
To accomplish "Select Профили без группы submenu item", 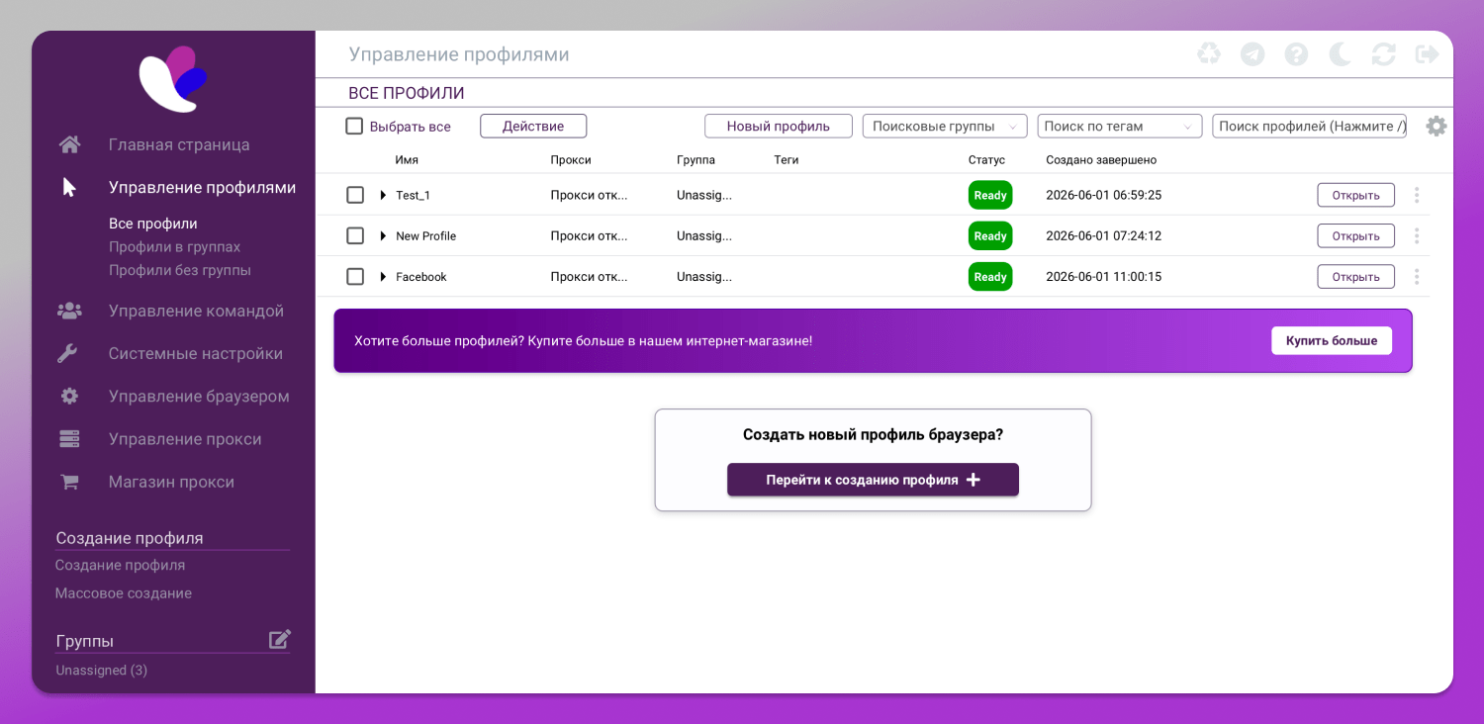I will pos(180,270).
